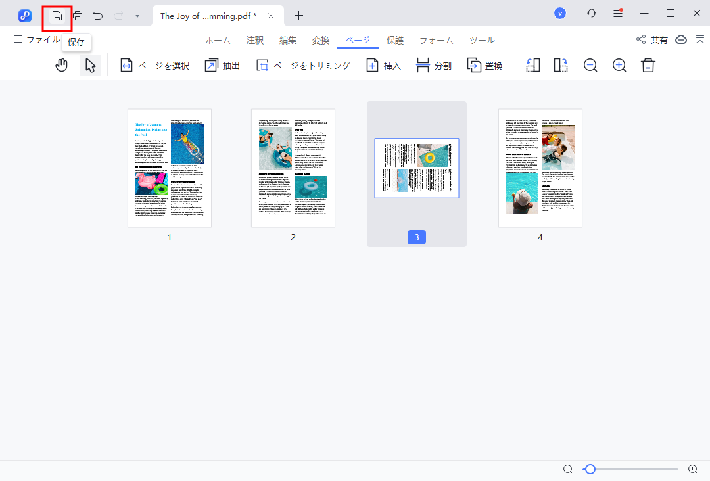Click the 共有 share button
Viewport: 710px width, 481px height.
point(652,40)
